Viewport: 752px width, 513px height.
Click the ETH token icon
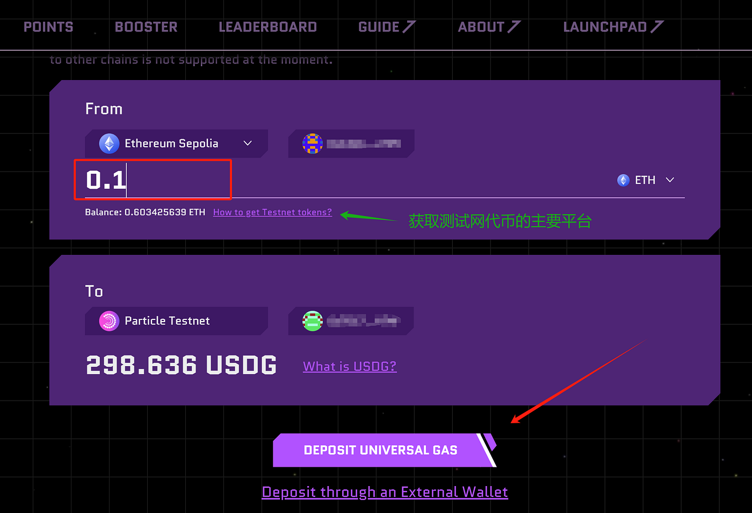[623, 180]
